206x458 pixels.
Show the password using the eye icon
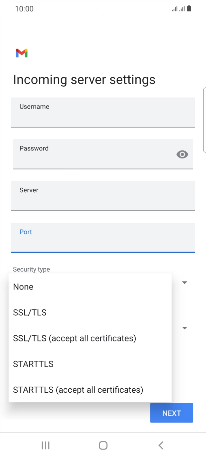[182, 154]
